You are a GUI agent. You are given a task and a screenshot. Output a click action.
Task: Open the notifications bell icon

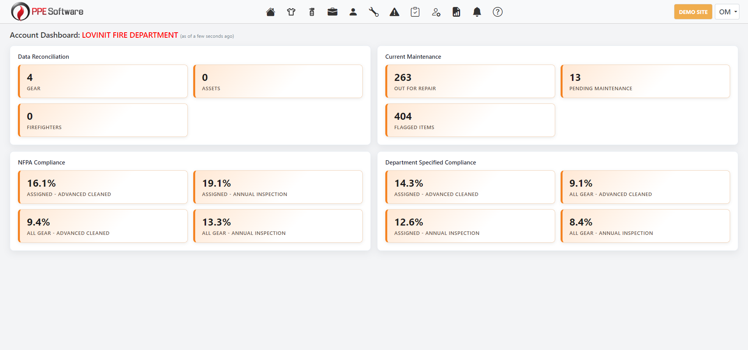(477, 12)
